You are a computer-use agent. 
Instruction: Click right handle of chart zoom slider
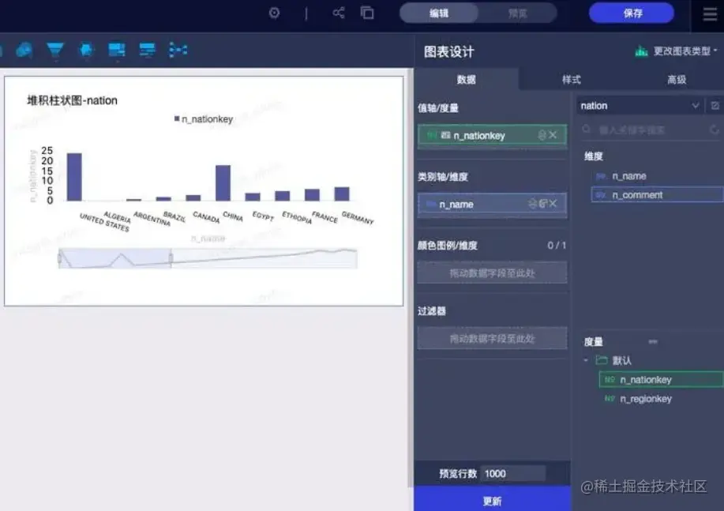coord(171,258)
